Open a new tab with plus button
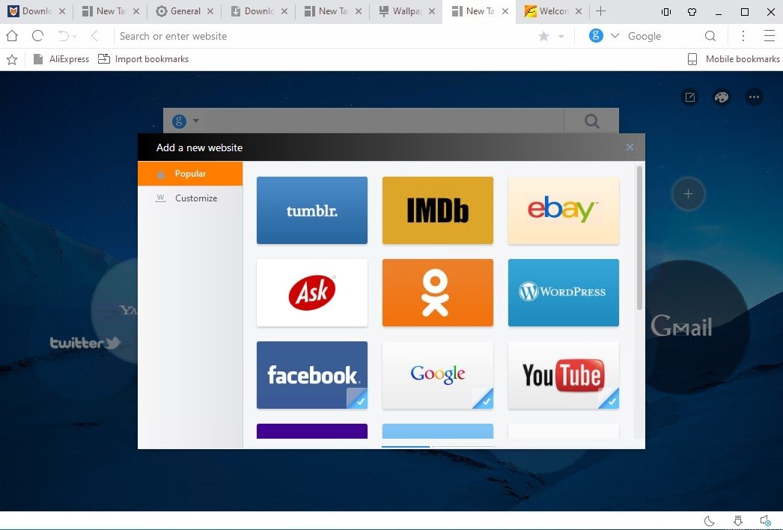 pos(601,11)
